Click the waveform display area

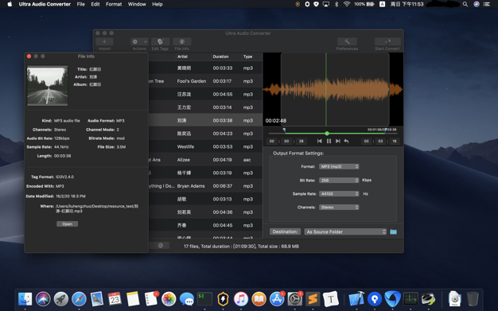(333, 89)
